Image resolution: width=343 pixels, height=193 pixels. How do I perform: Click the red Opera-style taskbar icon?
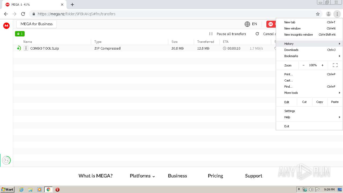click(57, 190)
